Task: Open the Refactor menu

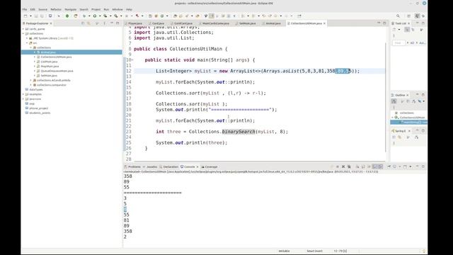Action: [x=56, y=9]
